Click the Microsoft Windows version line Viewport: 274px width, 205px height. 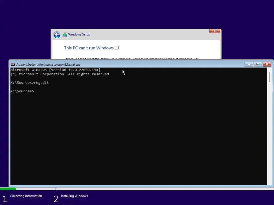coord(55,70)
